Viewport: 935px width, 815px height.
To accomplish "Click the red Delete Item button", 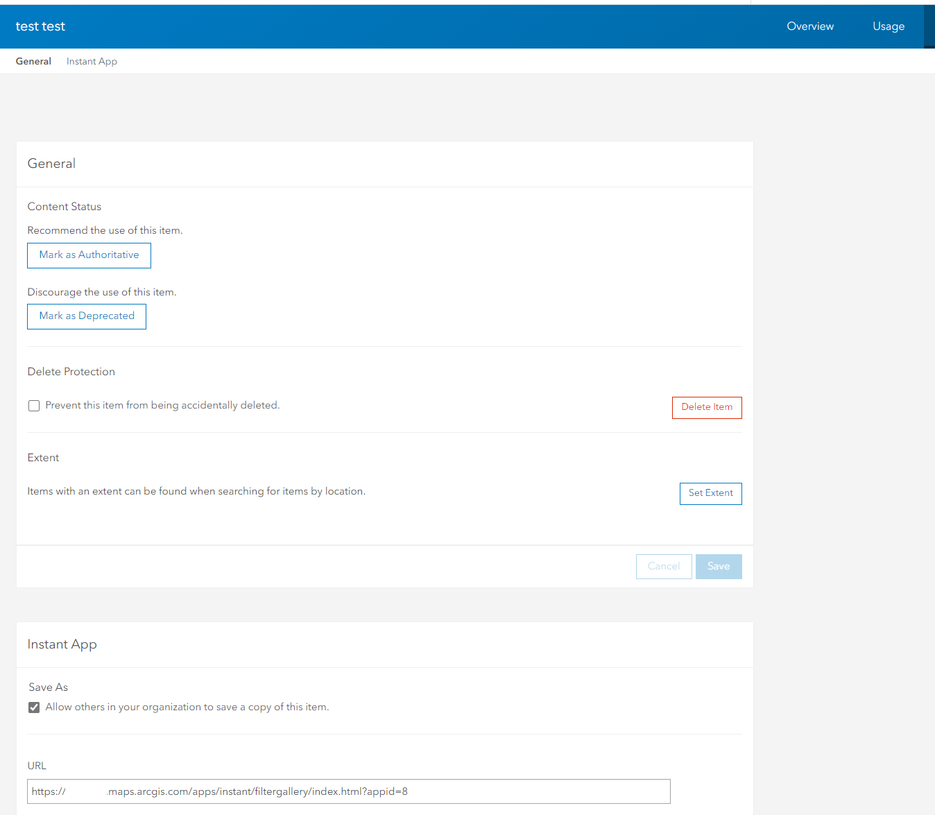I will point(706,407).
